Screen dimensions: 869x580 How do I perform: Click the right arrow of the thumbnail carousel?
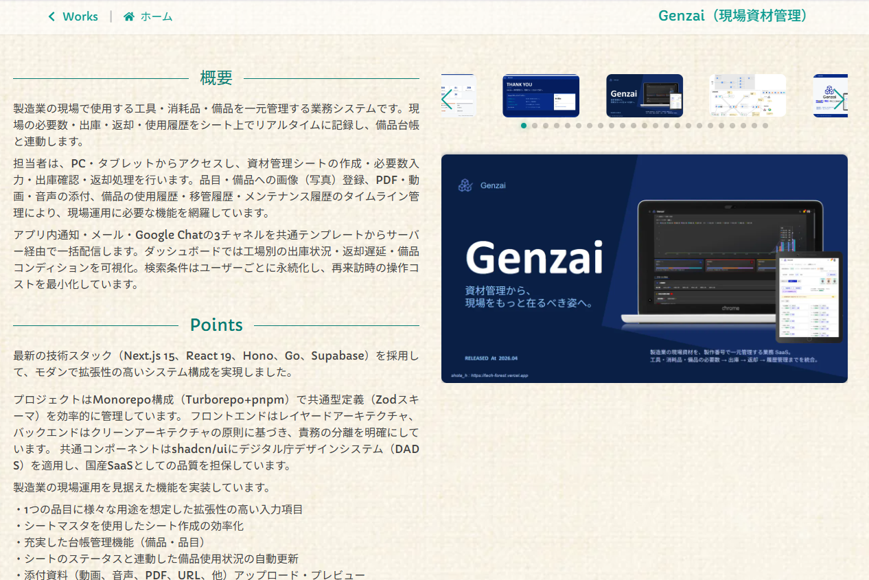click(838, 99)
